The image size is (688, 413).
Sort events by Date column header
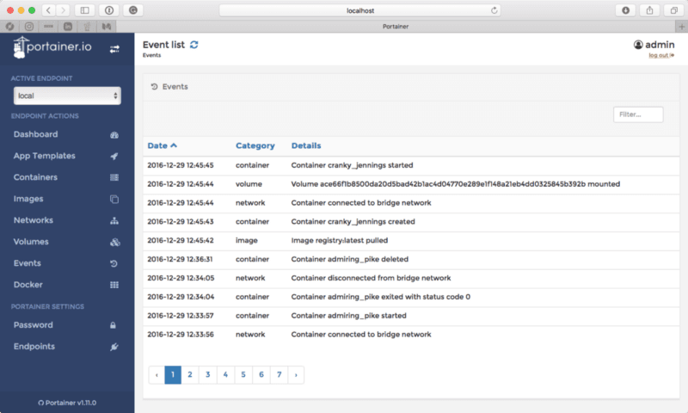[x=162, y=145]
